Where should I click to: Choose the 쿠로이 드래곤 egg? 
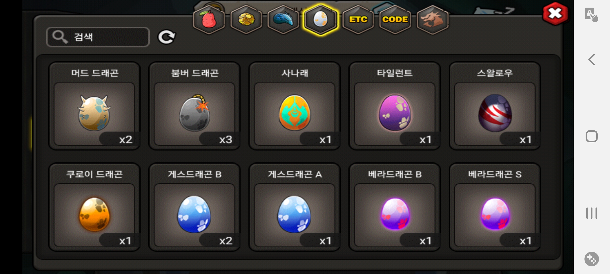[x=94, y=207]
